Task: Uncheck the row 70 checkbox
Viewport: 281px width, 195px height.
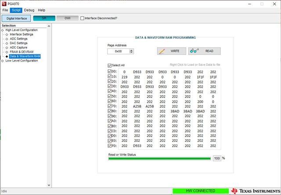Action: 109,106
